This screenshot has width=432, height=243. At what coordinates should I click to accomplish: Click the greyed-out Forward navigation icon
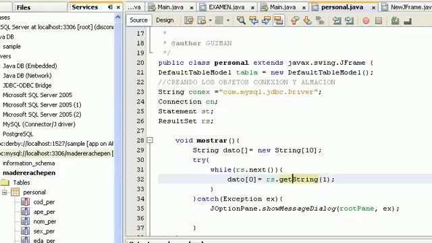tap(219, 20)
